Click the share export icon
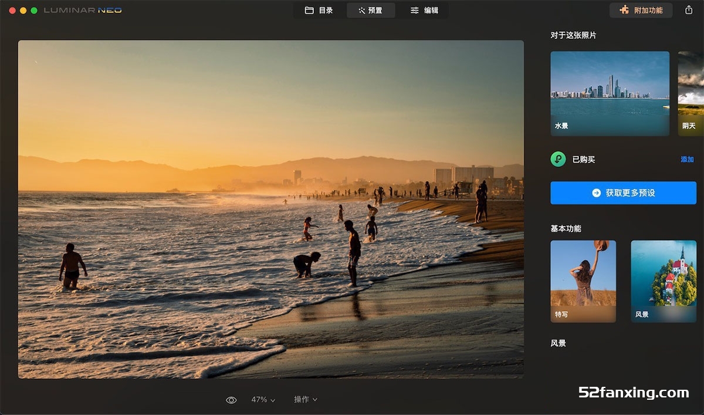The height and width of the screenshot is (415, 704). click(689, 10)
